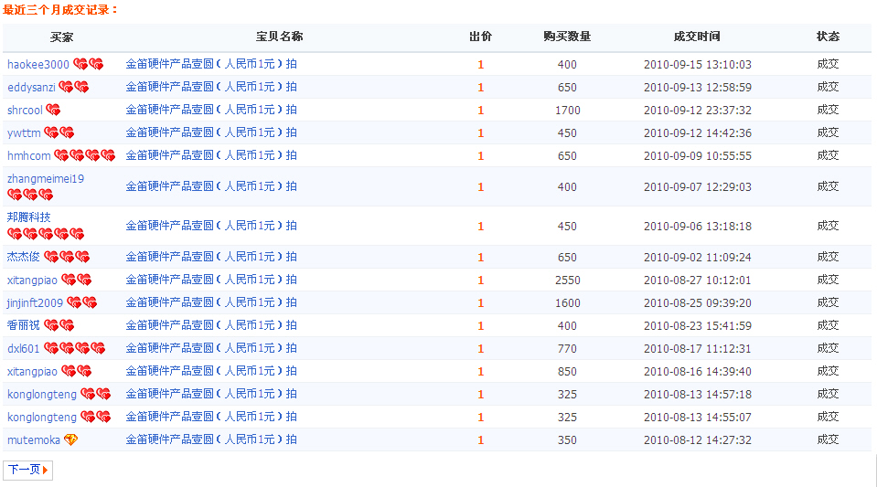
Task: Open the first konglongteng buyer link
Action: (x=42, y=394)
